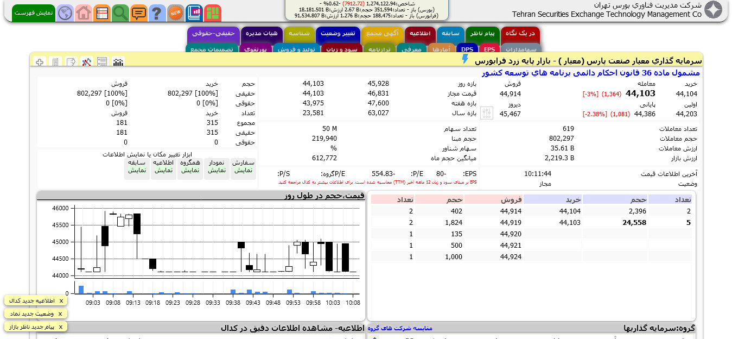This screenshot has height=339, width=732.
Task: Select the شناسه tab
Action: [x=299, y=34]
